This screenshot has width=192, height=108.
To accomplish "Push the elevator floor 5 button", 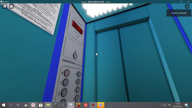I will click(x=64, y=92).
